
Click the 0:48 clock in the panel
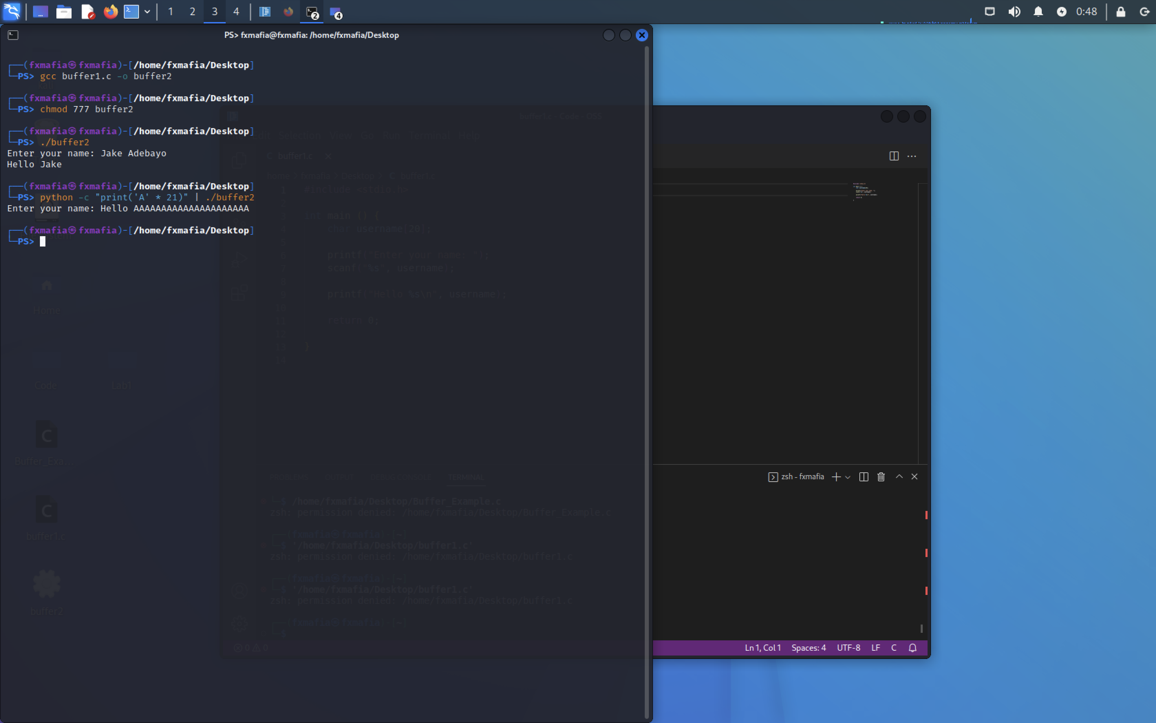tap(1086, 11)
